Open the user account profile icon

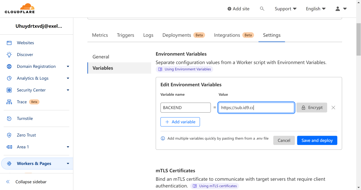pos(338,9)
